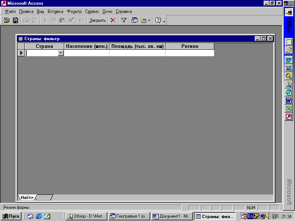Image resolution: width=295 pixels, height=221 pixels.
Task: Click the Office shortcut bar top icon
Action: [289, 12]
